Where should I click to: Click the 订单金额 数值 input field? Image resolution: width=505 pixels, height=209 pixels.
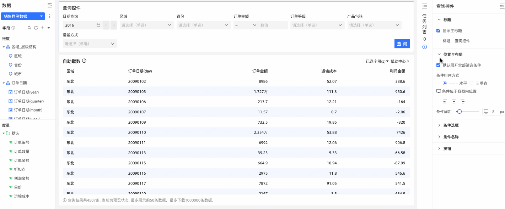(273, 25)
